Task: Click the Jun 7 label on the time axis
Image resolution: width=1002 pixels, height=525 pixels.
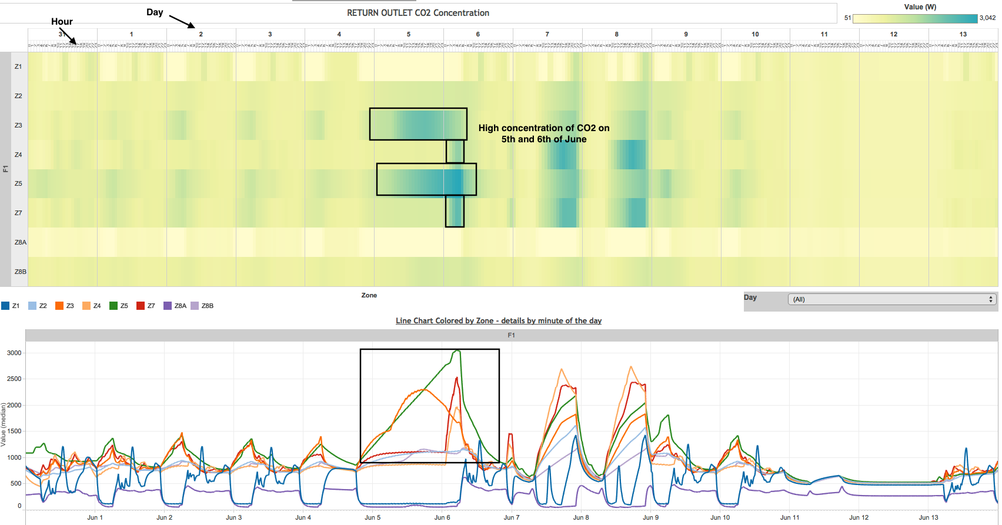Action: coord(512,517)
